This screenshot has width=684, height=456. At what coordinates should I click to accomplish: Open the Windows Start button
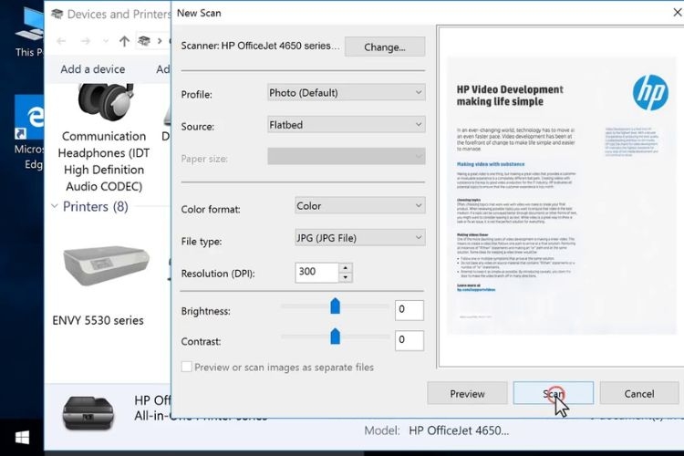click(x=22, y=438)
